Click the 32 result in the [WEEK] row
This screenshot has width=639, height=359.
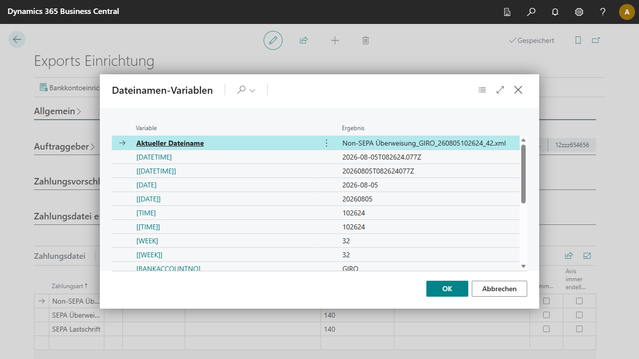point(346,241)
